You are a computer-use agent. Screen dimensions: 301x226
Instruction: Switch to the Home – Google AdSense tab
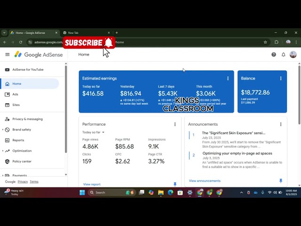(x=34, y=33)
